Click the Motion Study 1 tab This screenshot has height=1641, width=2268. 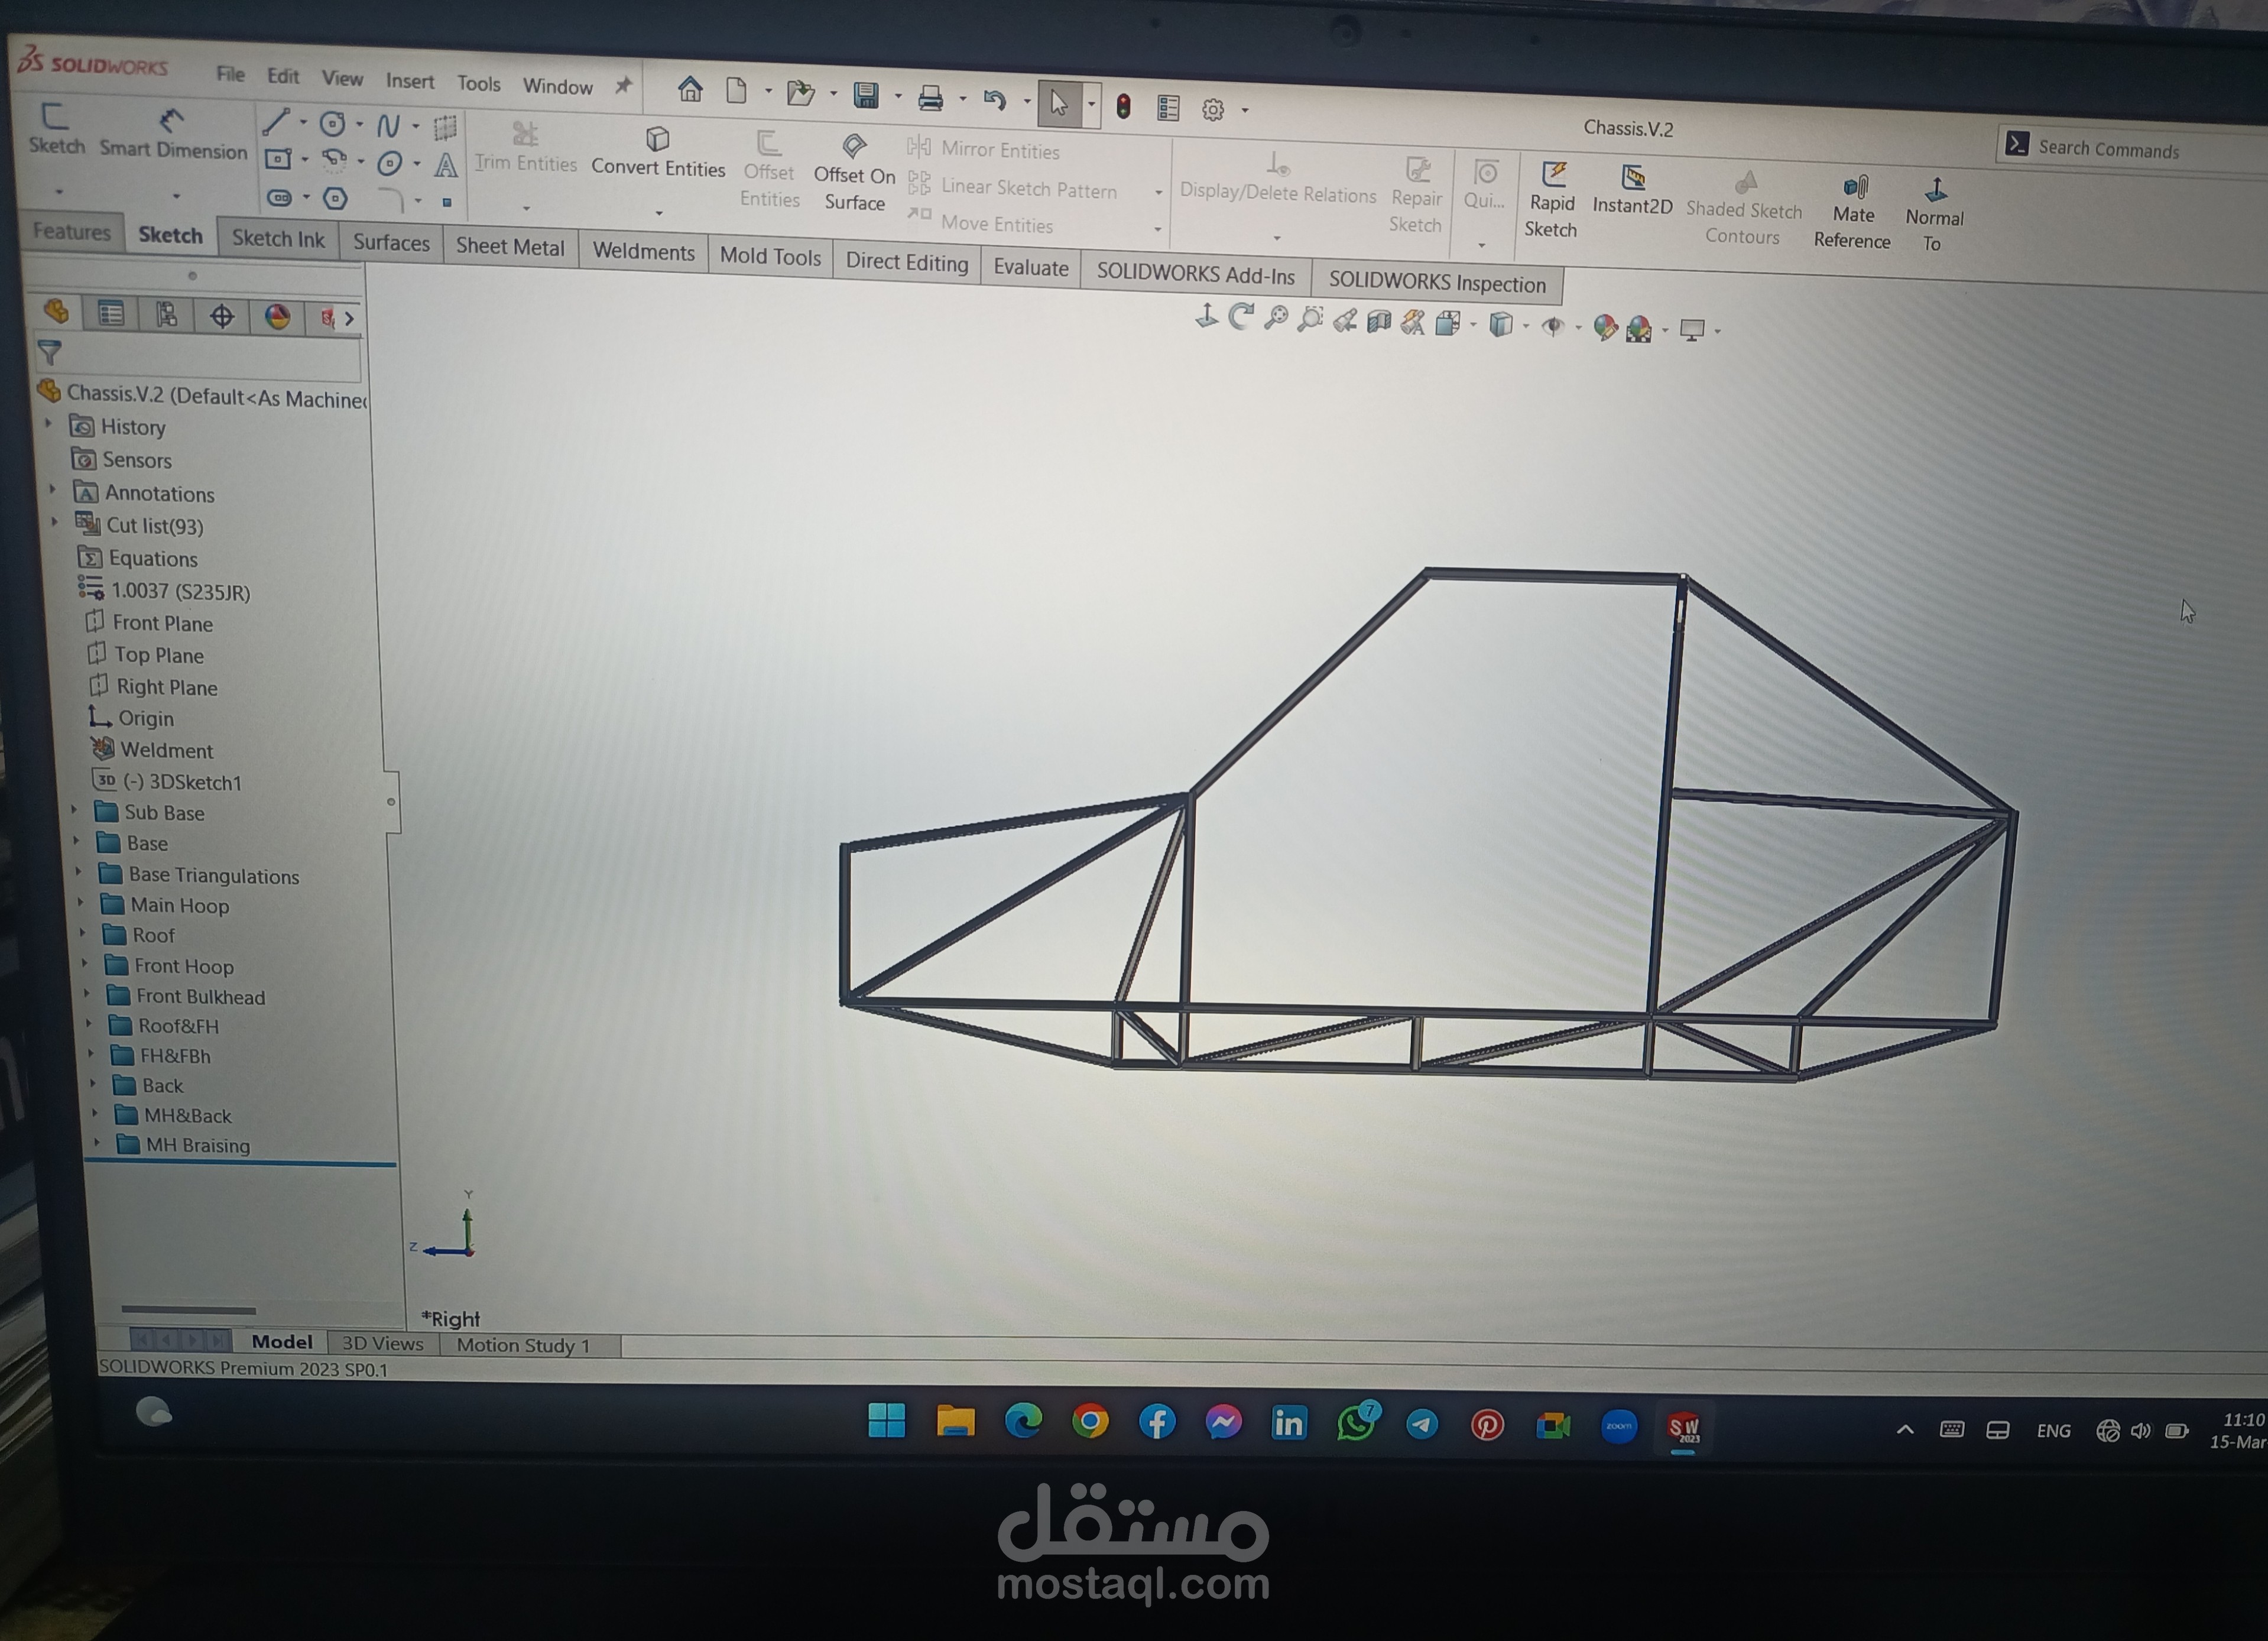tap(522, 1345)
